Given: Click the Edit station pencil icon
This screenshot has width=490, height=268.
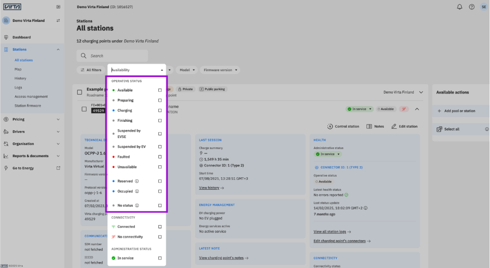Looking at the screenshot, I should pos(394,127).
